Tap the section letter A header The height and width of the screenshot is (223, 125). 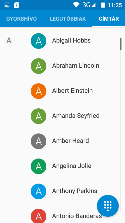click(9, 41)
